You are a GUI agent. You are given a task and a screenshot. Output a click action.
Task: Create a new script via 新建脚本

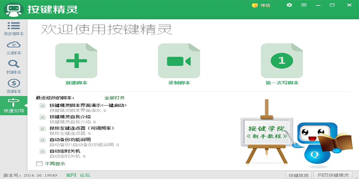77,61
